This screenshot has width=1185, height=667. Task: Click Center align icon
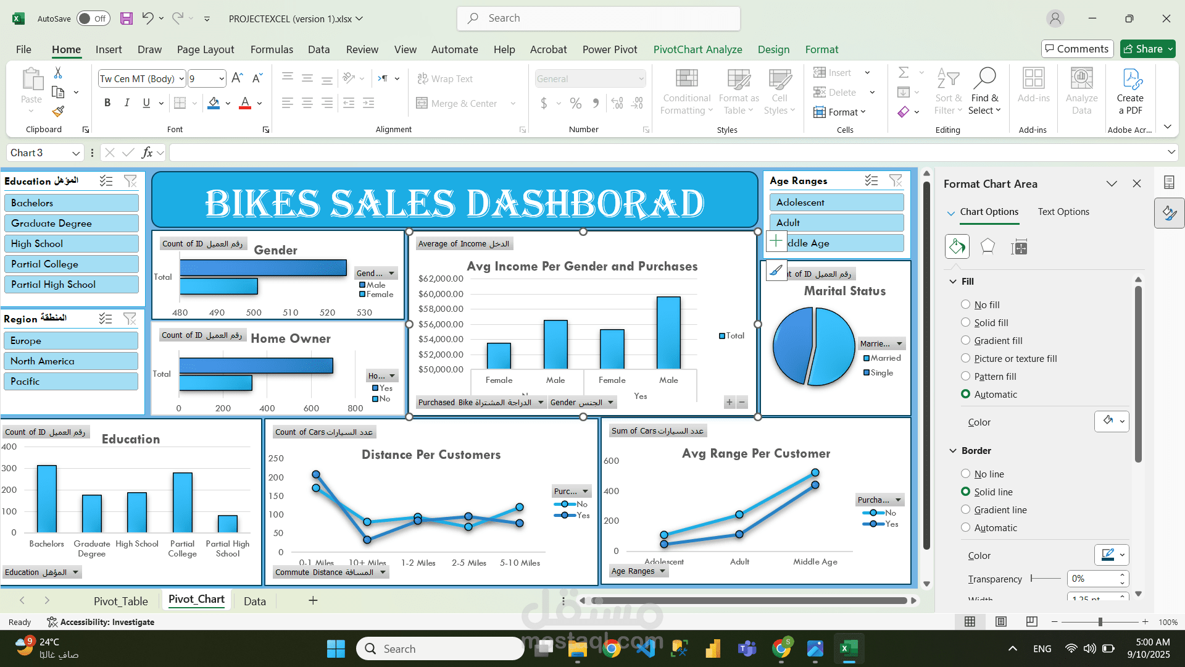click(307, 103)
